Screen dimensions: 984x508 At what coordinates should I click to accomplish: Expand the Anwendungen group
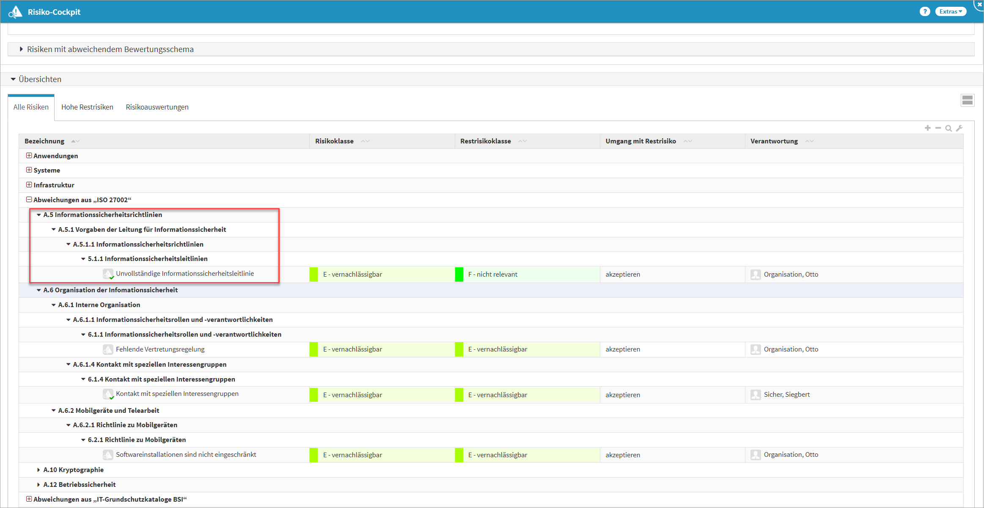[29, 156]
